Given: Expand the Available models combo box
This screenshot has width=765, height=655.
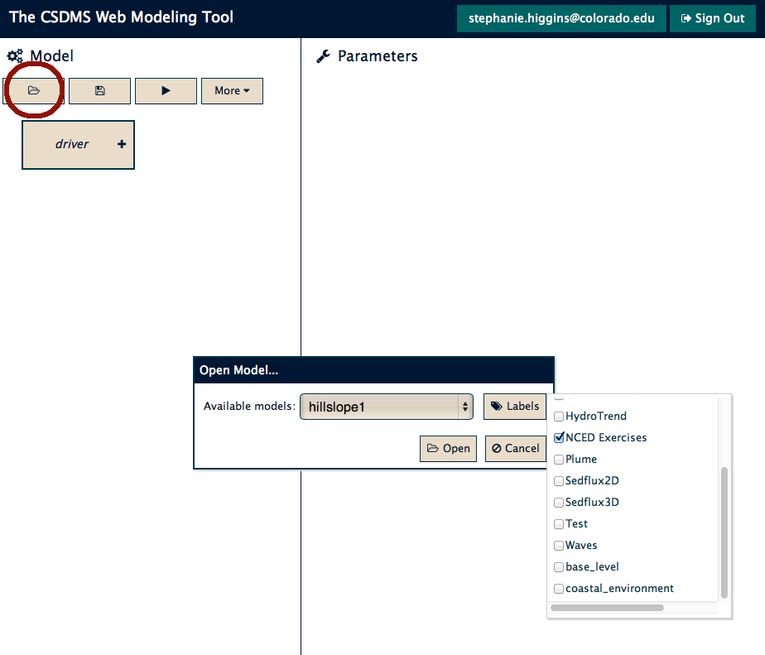Looking at the screenshot, I should 387,407.
